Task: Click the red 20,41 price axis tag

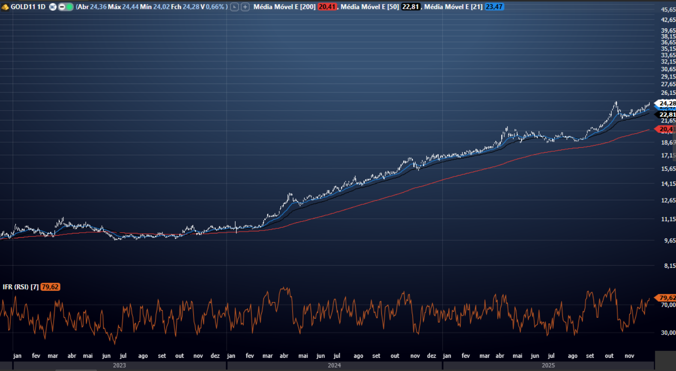Action: click(x=667, y=129)
